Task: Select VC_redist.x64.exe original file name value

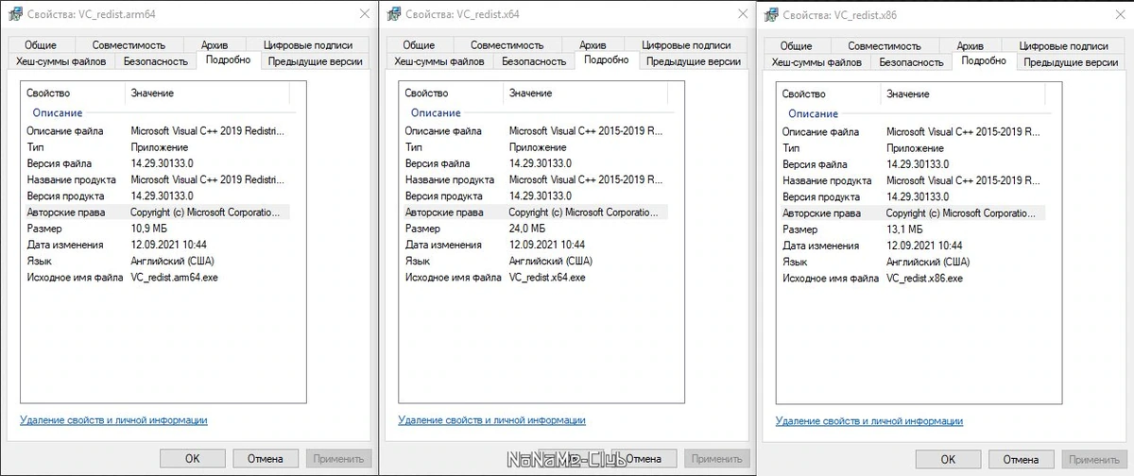Action: tap(547, 278)
